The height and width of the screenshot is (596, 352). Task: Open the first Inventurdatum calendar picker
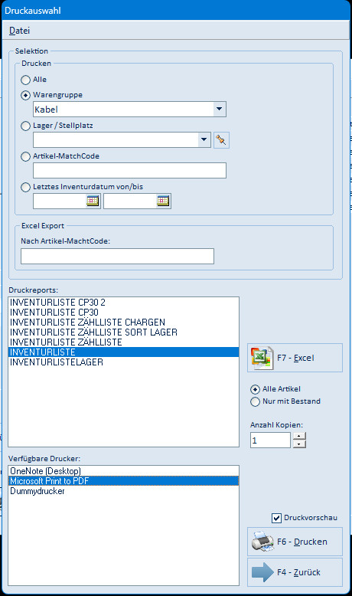coord(93,201)
